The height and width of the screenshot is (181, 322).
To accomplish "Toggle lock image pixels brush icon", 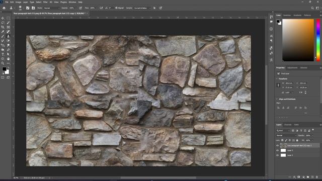I will point(286,140).
